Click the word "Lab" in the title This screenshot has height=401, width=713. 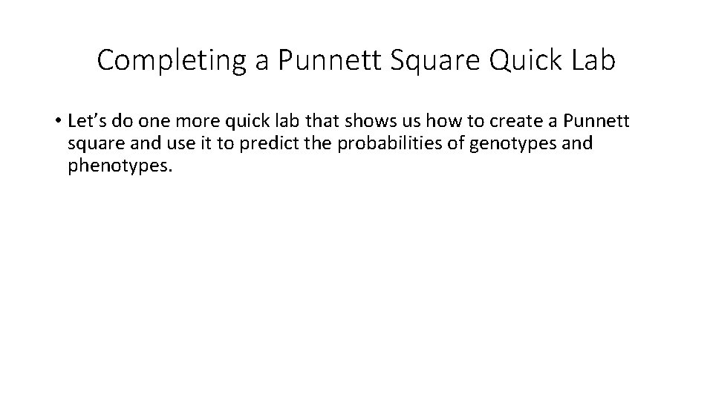[x=593, y=61]
